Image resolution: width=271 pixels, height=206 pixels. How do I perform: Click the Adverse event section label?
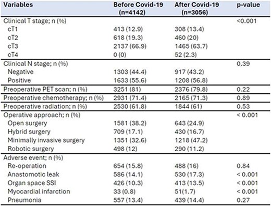(x=33, y=157)
